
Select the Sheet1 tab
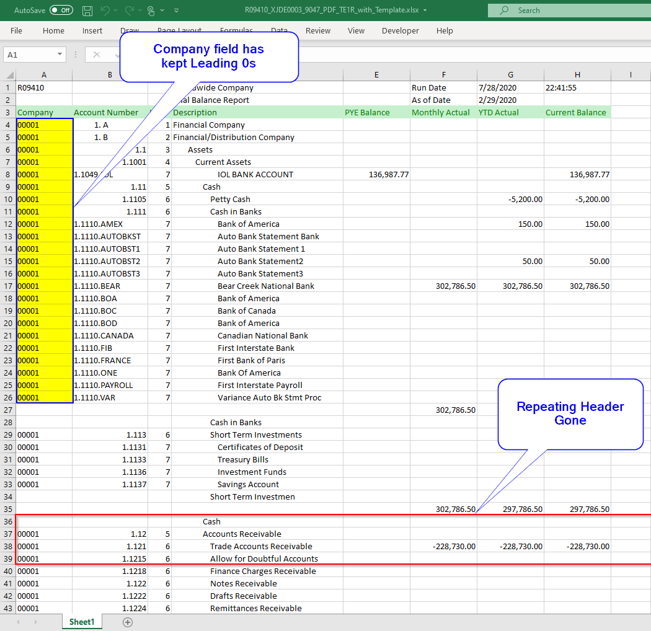point(81,622)
